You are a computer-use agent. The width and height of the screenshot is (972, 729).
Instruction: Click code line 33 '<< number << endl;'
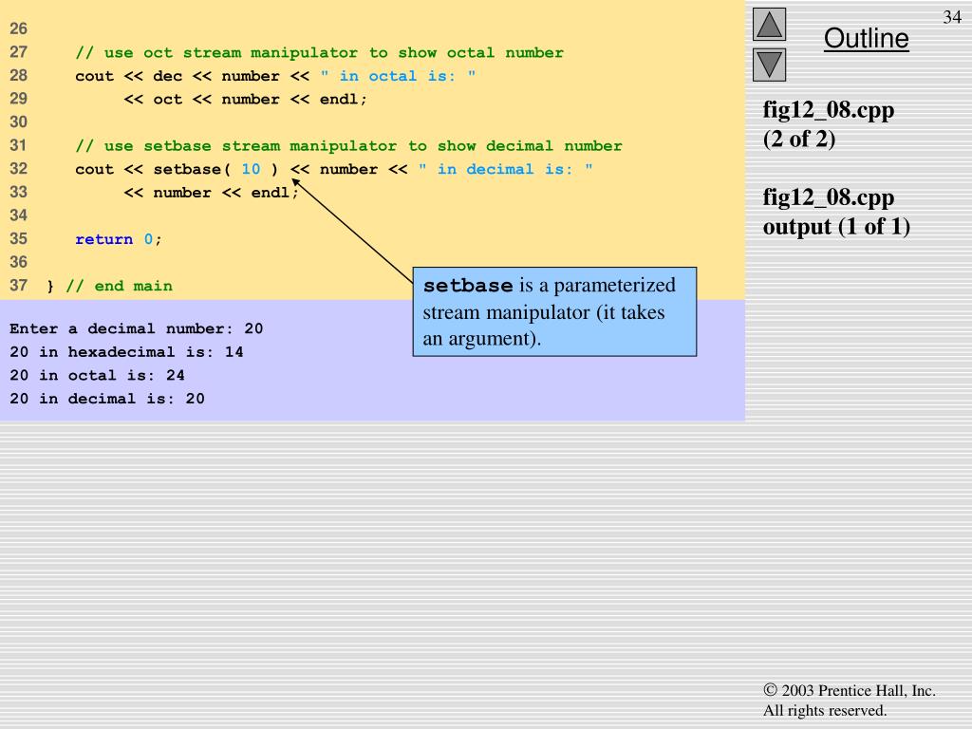(211, 193)
